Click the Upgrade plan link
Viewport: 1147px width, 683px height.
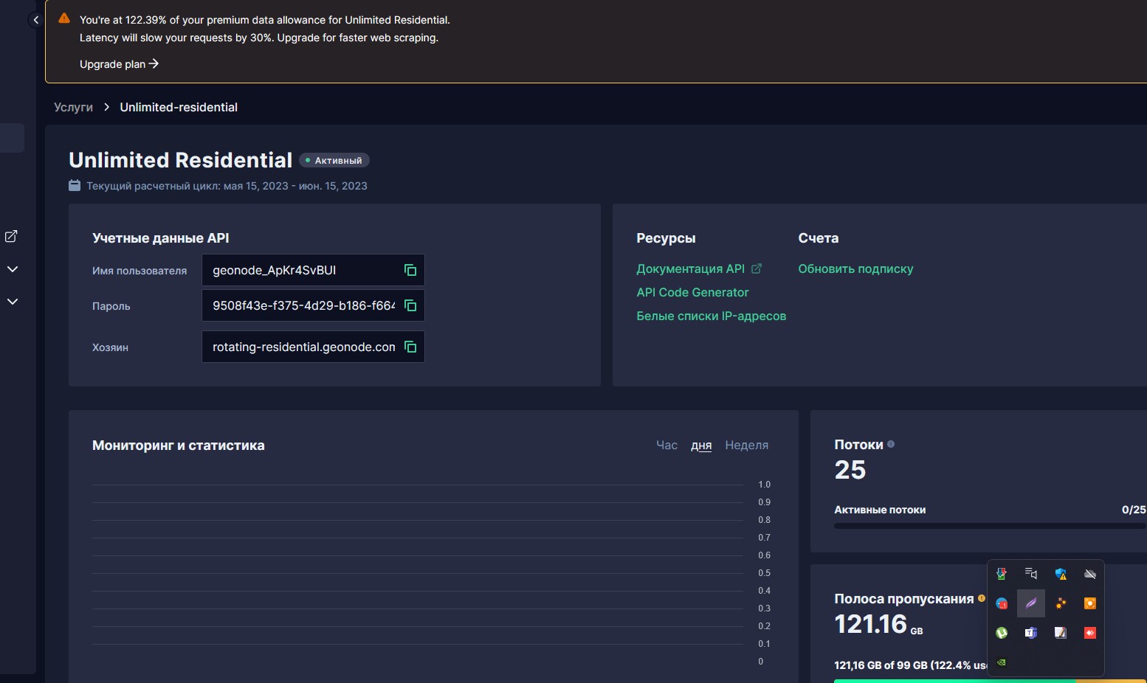[x=120, y=64]
